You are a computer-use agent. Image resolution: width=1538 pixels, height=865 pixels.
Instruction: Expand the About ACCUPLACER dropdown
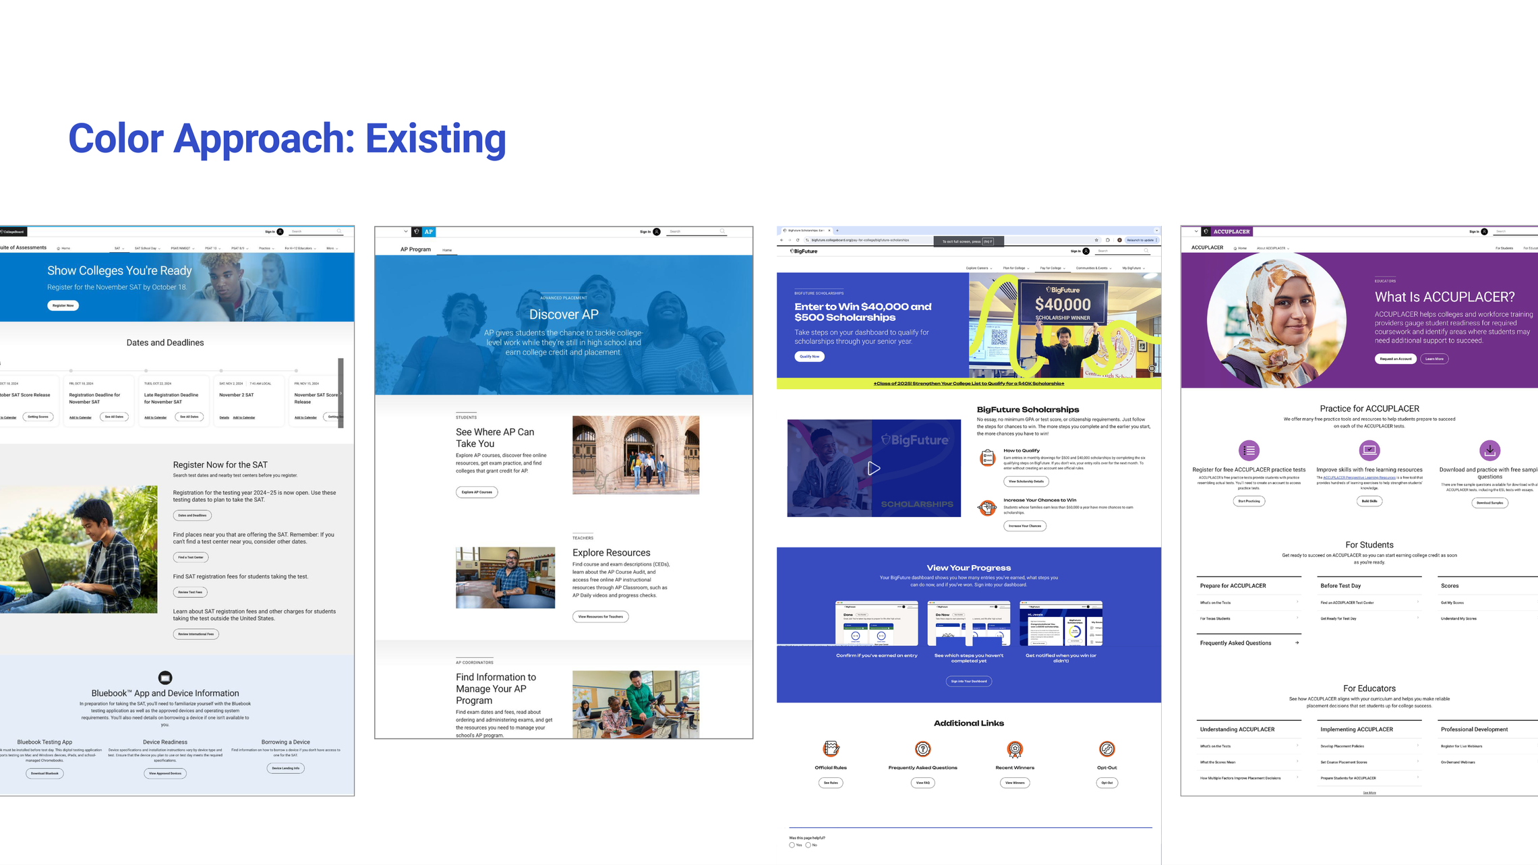click(1272, 248)
